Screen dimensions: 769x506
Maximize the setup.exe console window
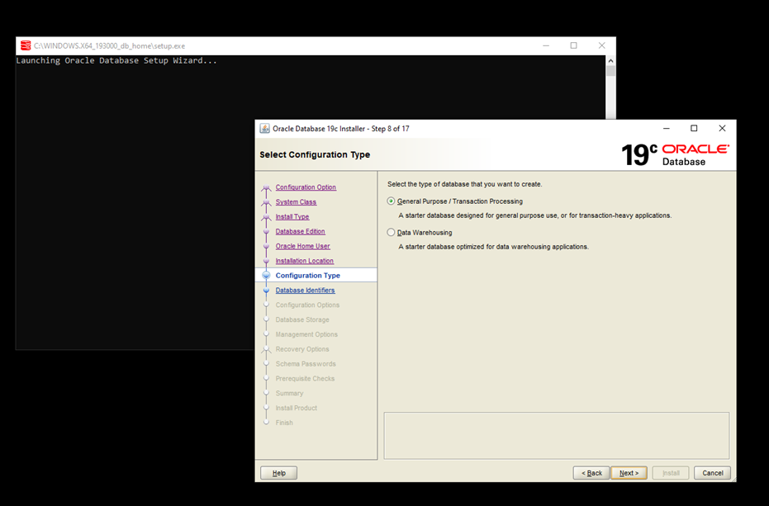pyautogui.click(x=574, y=45)
